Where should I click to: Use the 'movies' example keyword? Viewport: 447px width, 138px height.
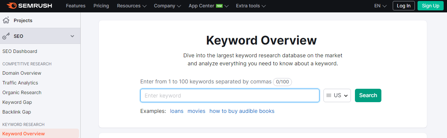click(x=197, y=111)
